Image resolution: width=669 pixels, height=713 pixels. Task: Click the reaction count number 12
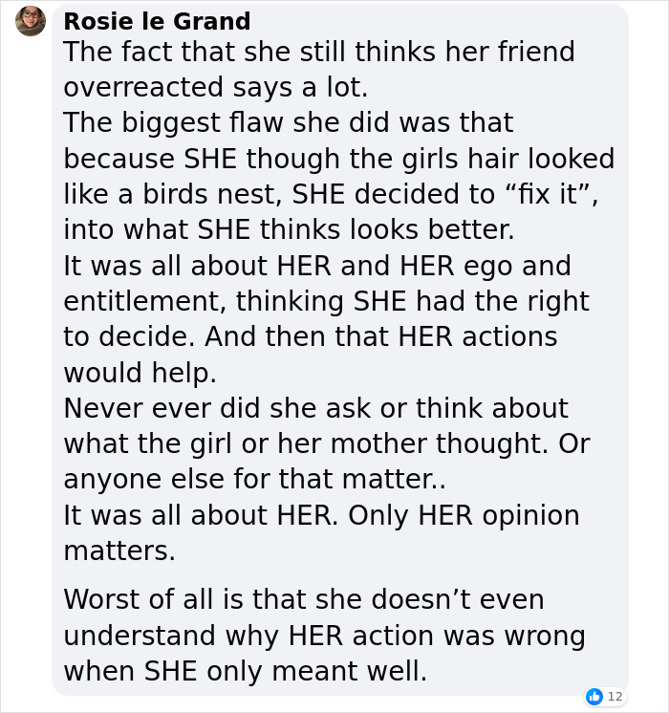pyautogui.click(x=615, y=697)
